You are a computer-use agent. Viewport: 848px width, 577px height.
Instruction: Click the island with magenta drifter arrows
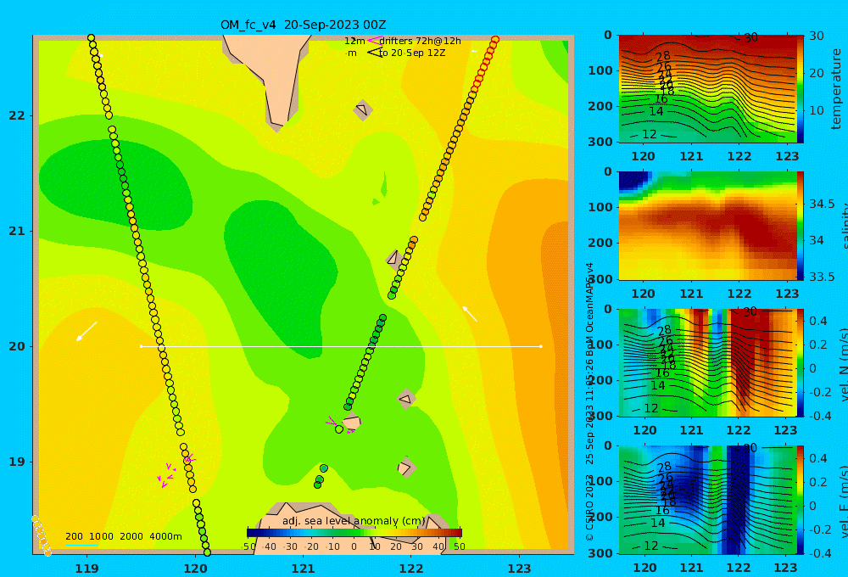352,422
